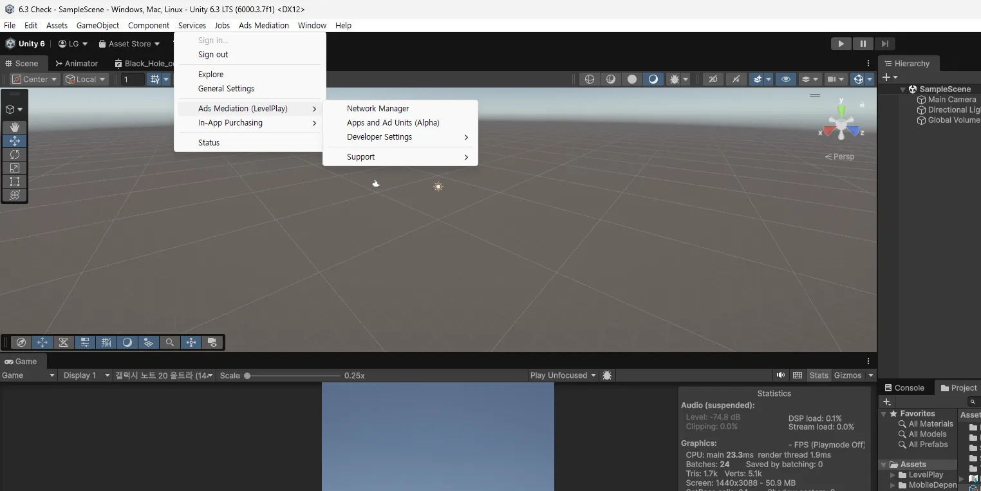This screenshot has height=491, width=981.
Task: Toggle 2D mode in Scene view
Action: 713,79
